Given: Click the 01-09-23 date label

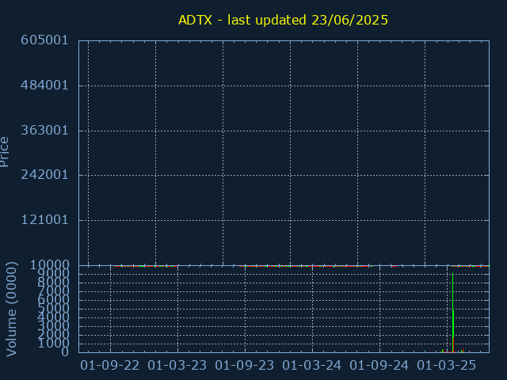Looking at the screenshot, I should tap(245, 366).
